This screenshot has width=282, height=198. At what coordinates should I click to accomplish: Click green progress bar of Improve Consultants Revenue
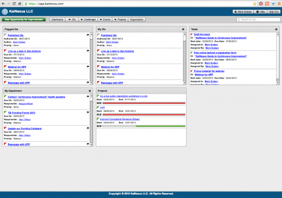coord(144,126)
